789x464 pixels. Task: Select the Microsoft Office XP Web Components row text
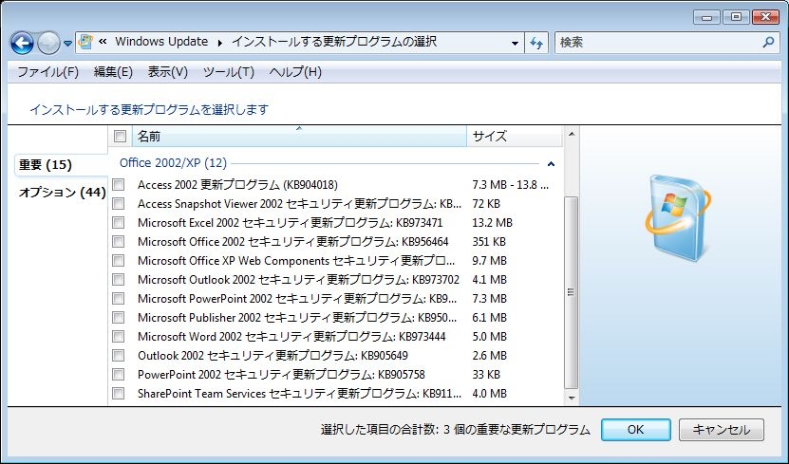coord(296,260)
